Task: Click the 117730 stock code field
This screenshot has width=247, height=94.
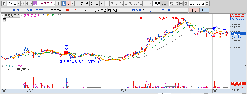Action: [12, 3]
